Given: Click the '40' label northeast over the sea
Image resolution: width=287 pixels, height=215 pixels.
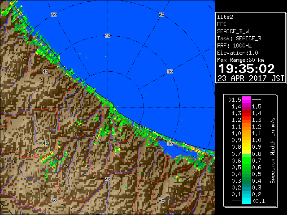Looking at the screenshot, I should (170, 71).
